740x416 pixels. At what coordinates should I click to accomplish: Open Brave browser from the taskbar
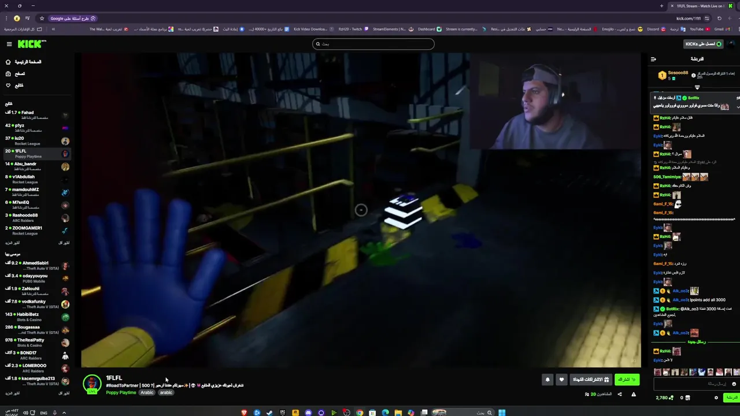[x=244, y=413]
